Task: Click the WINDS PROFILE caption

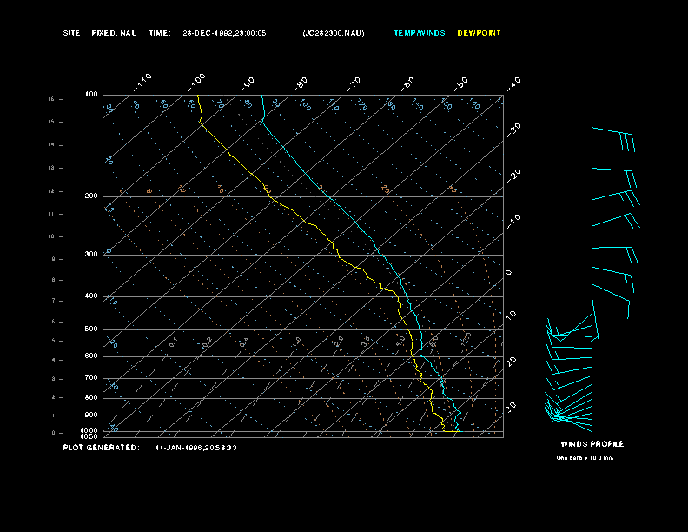Action: [592, 444]
